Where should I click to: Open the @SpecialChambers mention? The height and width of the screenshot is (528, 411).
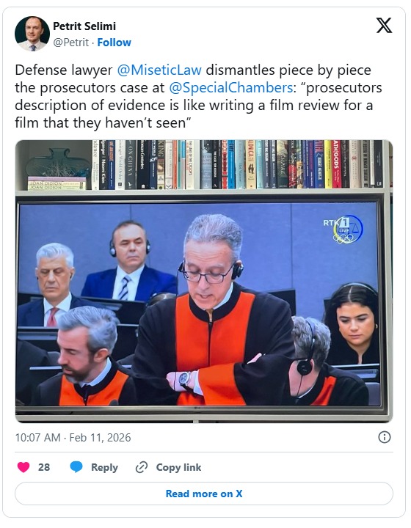click(230, 87)
